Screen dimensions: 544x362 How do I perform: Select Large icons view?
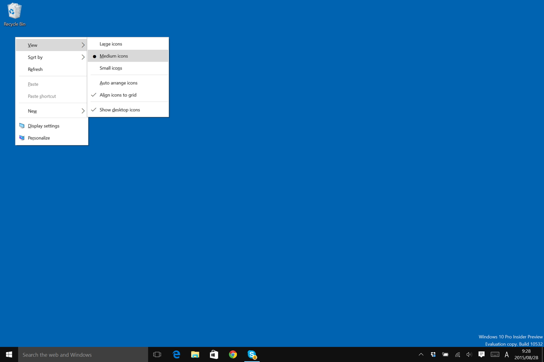click(110, 44)
